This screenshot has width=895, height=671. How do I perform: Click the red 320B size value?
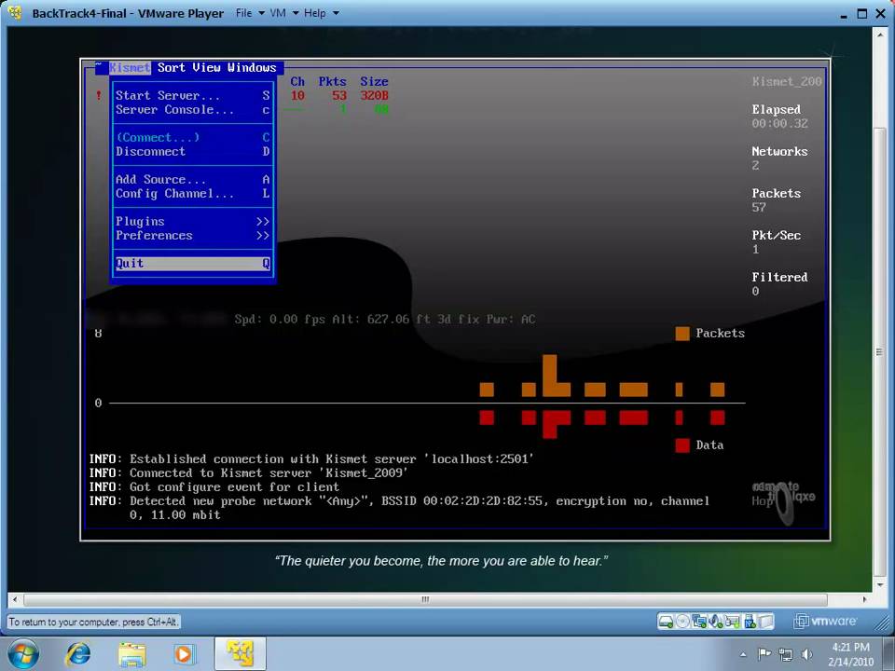[375, 96]
